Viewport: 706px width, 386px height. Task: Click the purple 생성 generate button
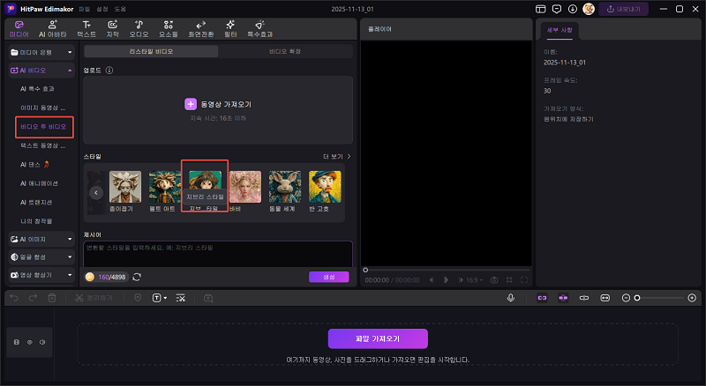[328, 277]
